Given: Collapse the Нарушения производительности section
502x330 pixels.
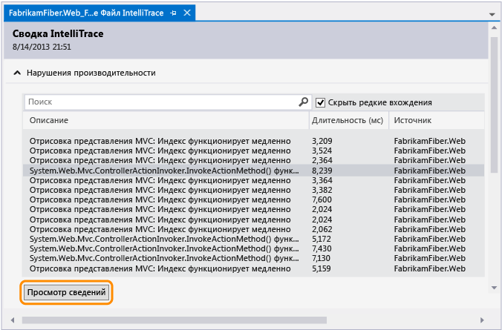Looking at the screenshot, I should [17, 73].
